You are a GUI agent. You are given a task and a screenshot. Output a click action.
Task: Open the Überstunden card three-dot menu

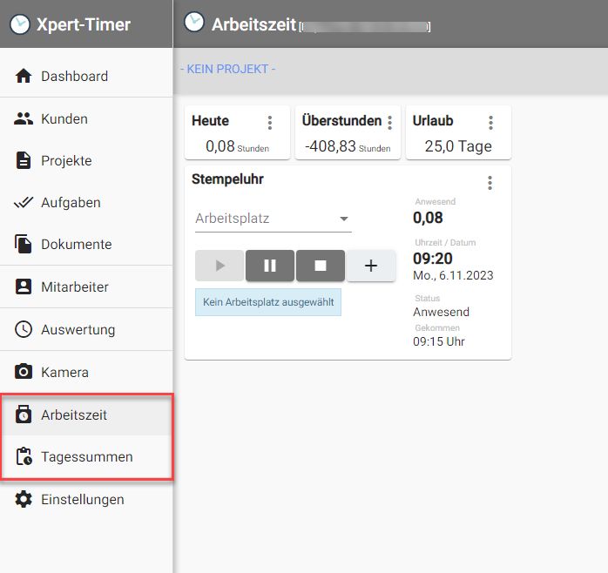point(389,123)
